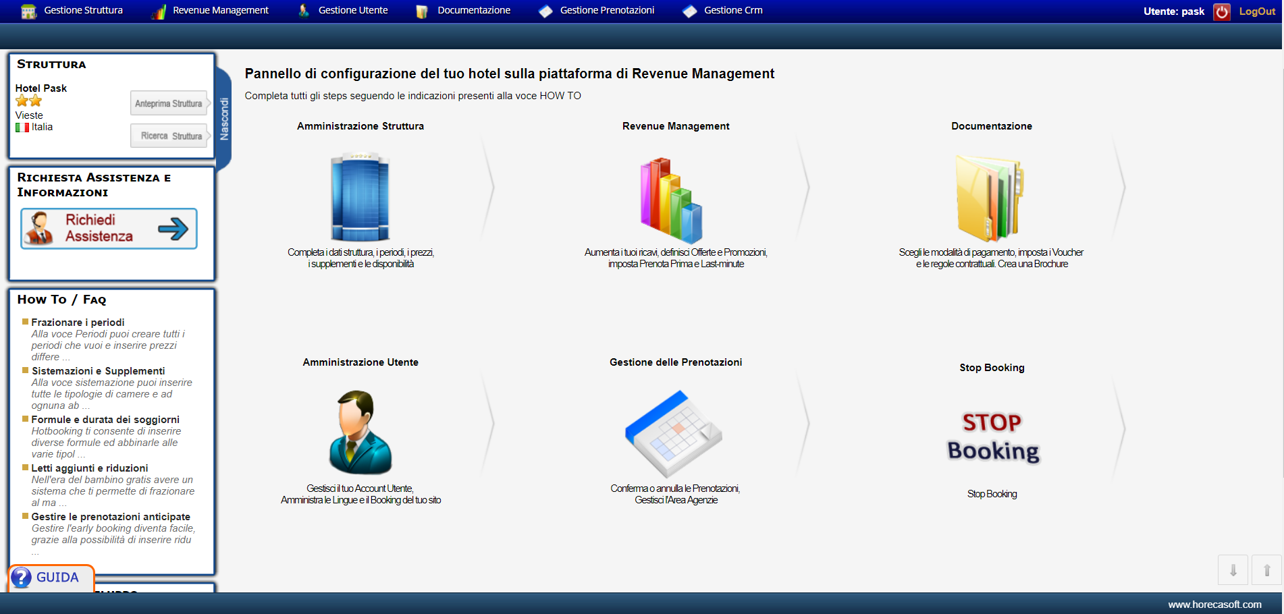Open the Sistemazioni e Supplementi FAQ
Screen dimensions: 1284x614
[98, 371]
